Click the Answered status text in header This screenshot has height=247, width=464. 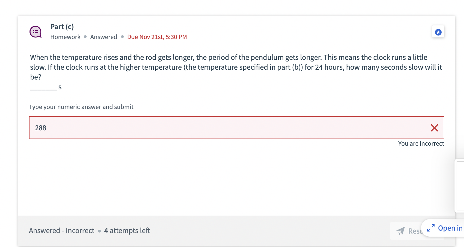tap(103, 37)
